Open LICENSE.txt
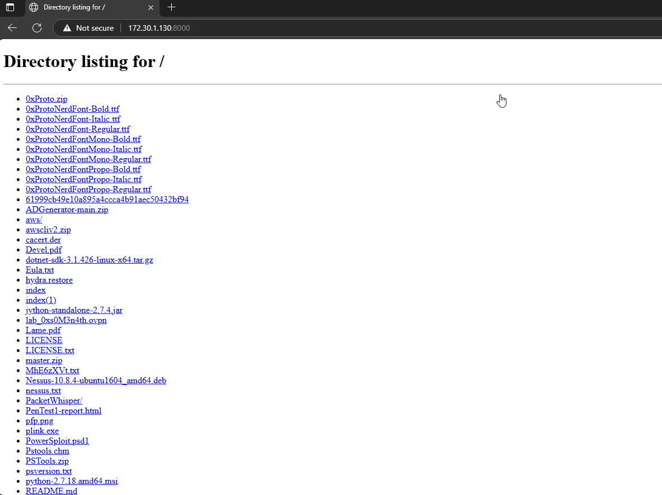The image size is (662, 495). (50, 350)
